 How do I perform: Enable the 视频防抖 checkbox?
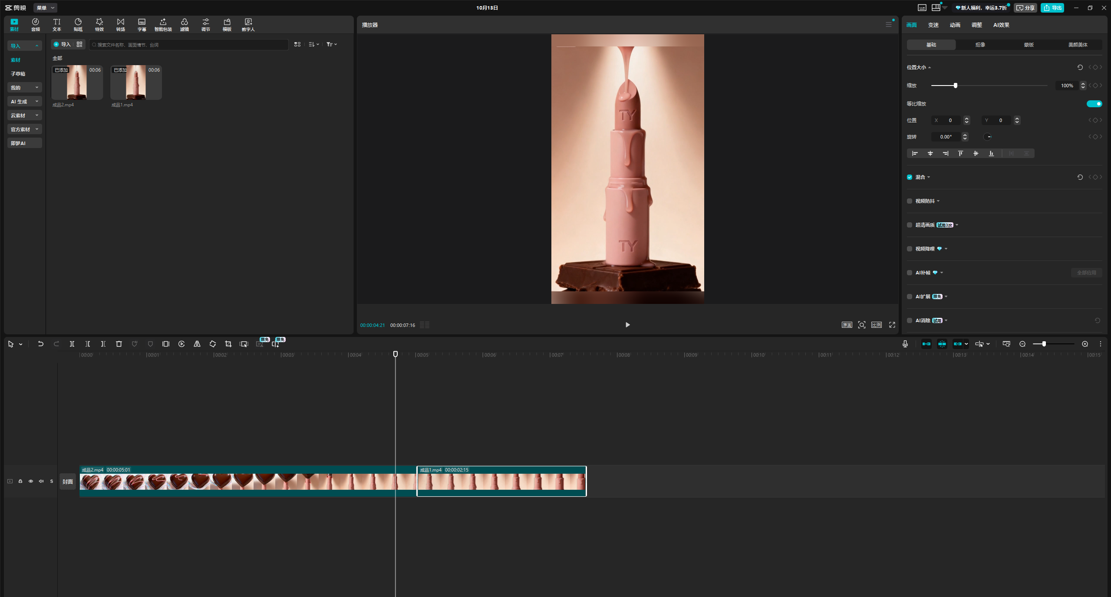[910, 201]
